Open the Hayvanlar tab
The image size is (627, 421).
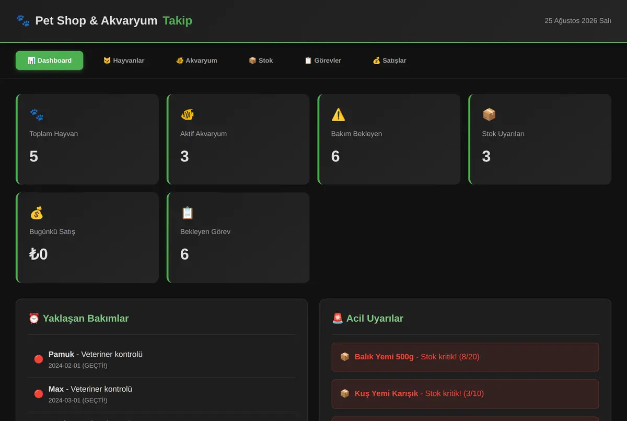point(124,61)
